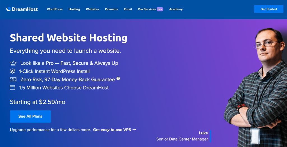Screen dimensions: 287x147
Task: Click the Starting at $2.59/mo price text
Action: coord(38,102)
